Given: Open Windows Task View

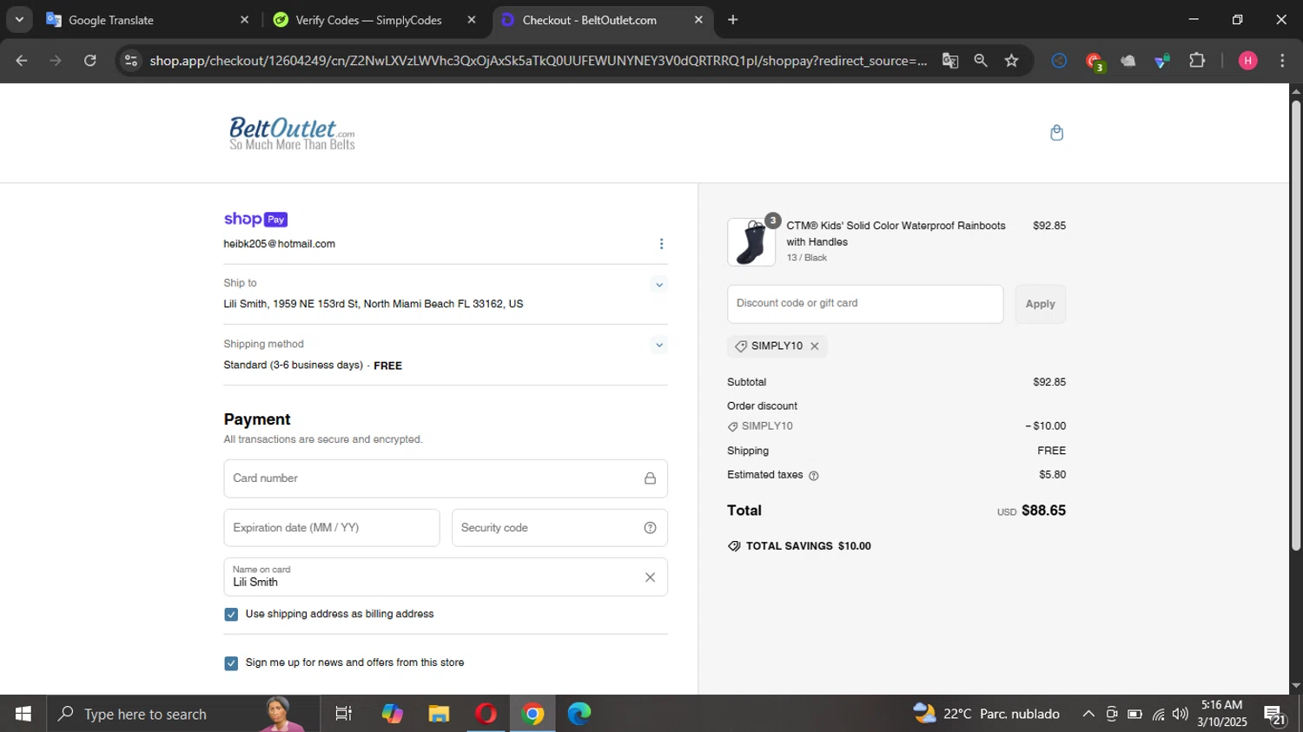Looking at the screenshot, I should 344,714.
